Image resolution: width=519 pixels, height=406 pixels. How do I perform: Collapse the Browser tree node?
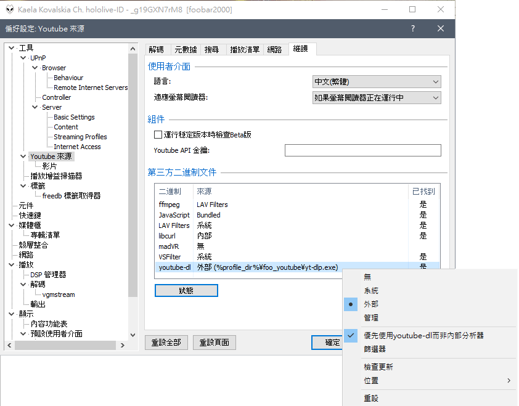click(35, 68)
